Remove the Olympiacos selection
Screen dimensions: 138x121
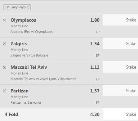click(4, 20)
